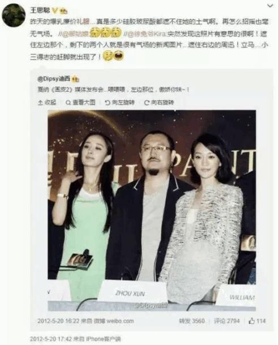Click the badge icon beside Dipsy迪西
The image size is (279, 345).
75,79
